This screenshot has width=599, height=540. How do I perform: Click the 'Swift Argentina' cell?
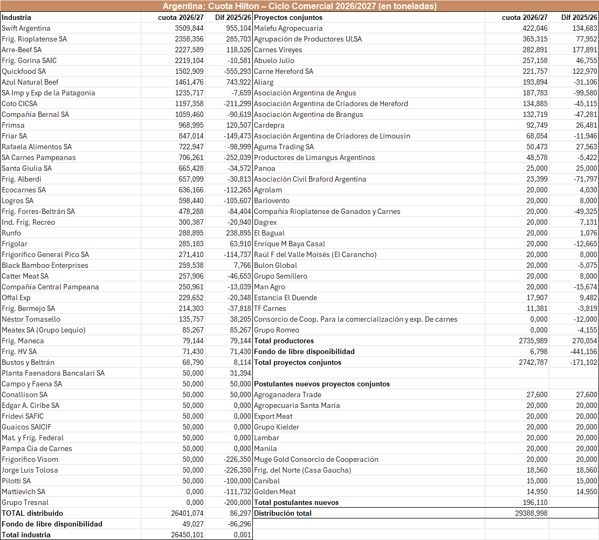click(71, 28)
